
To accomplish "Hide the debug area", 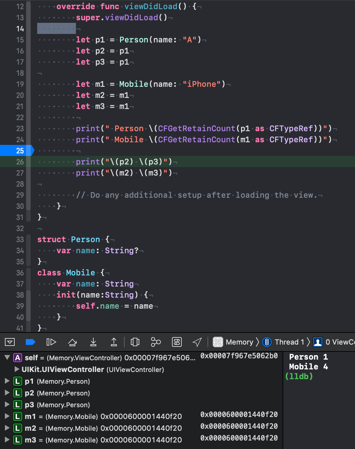I will point(10,342).
